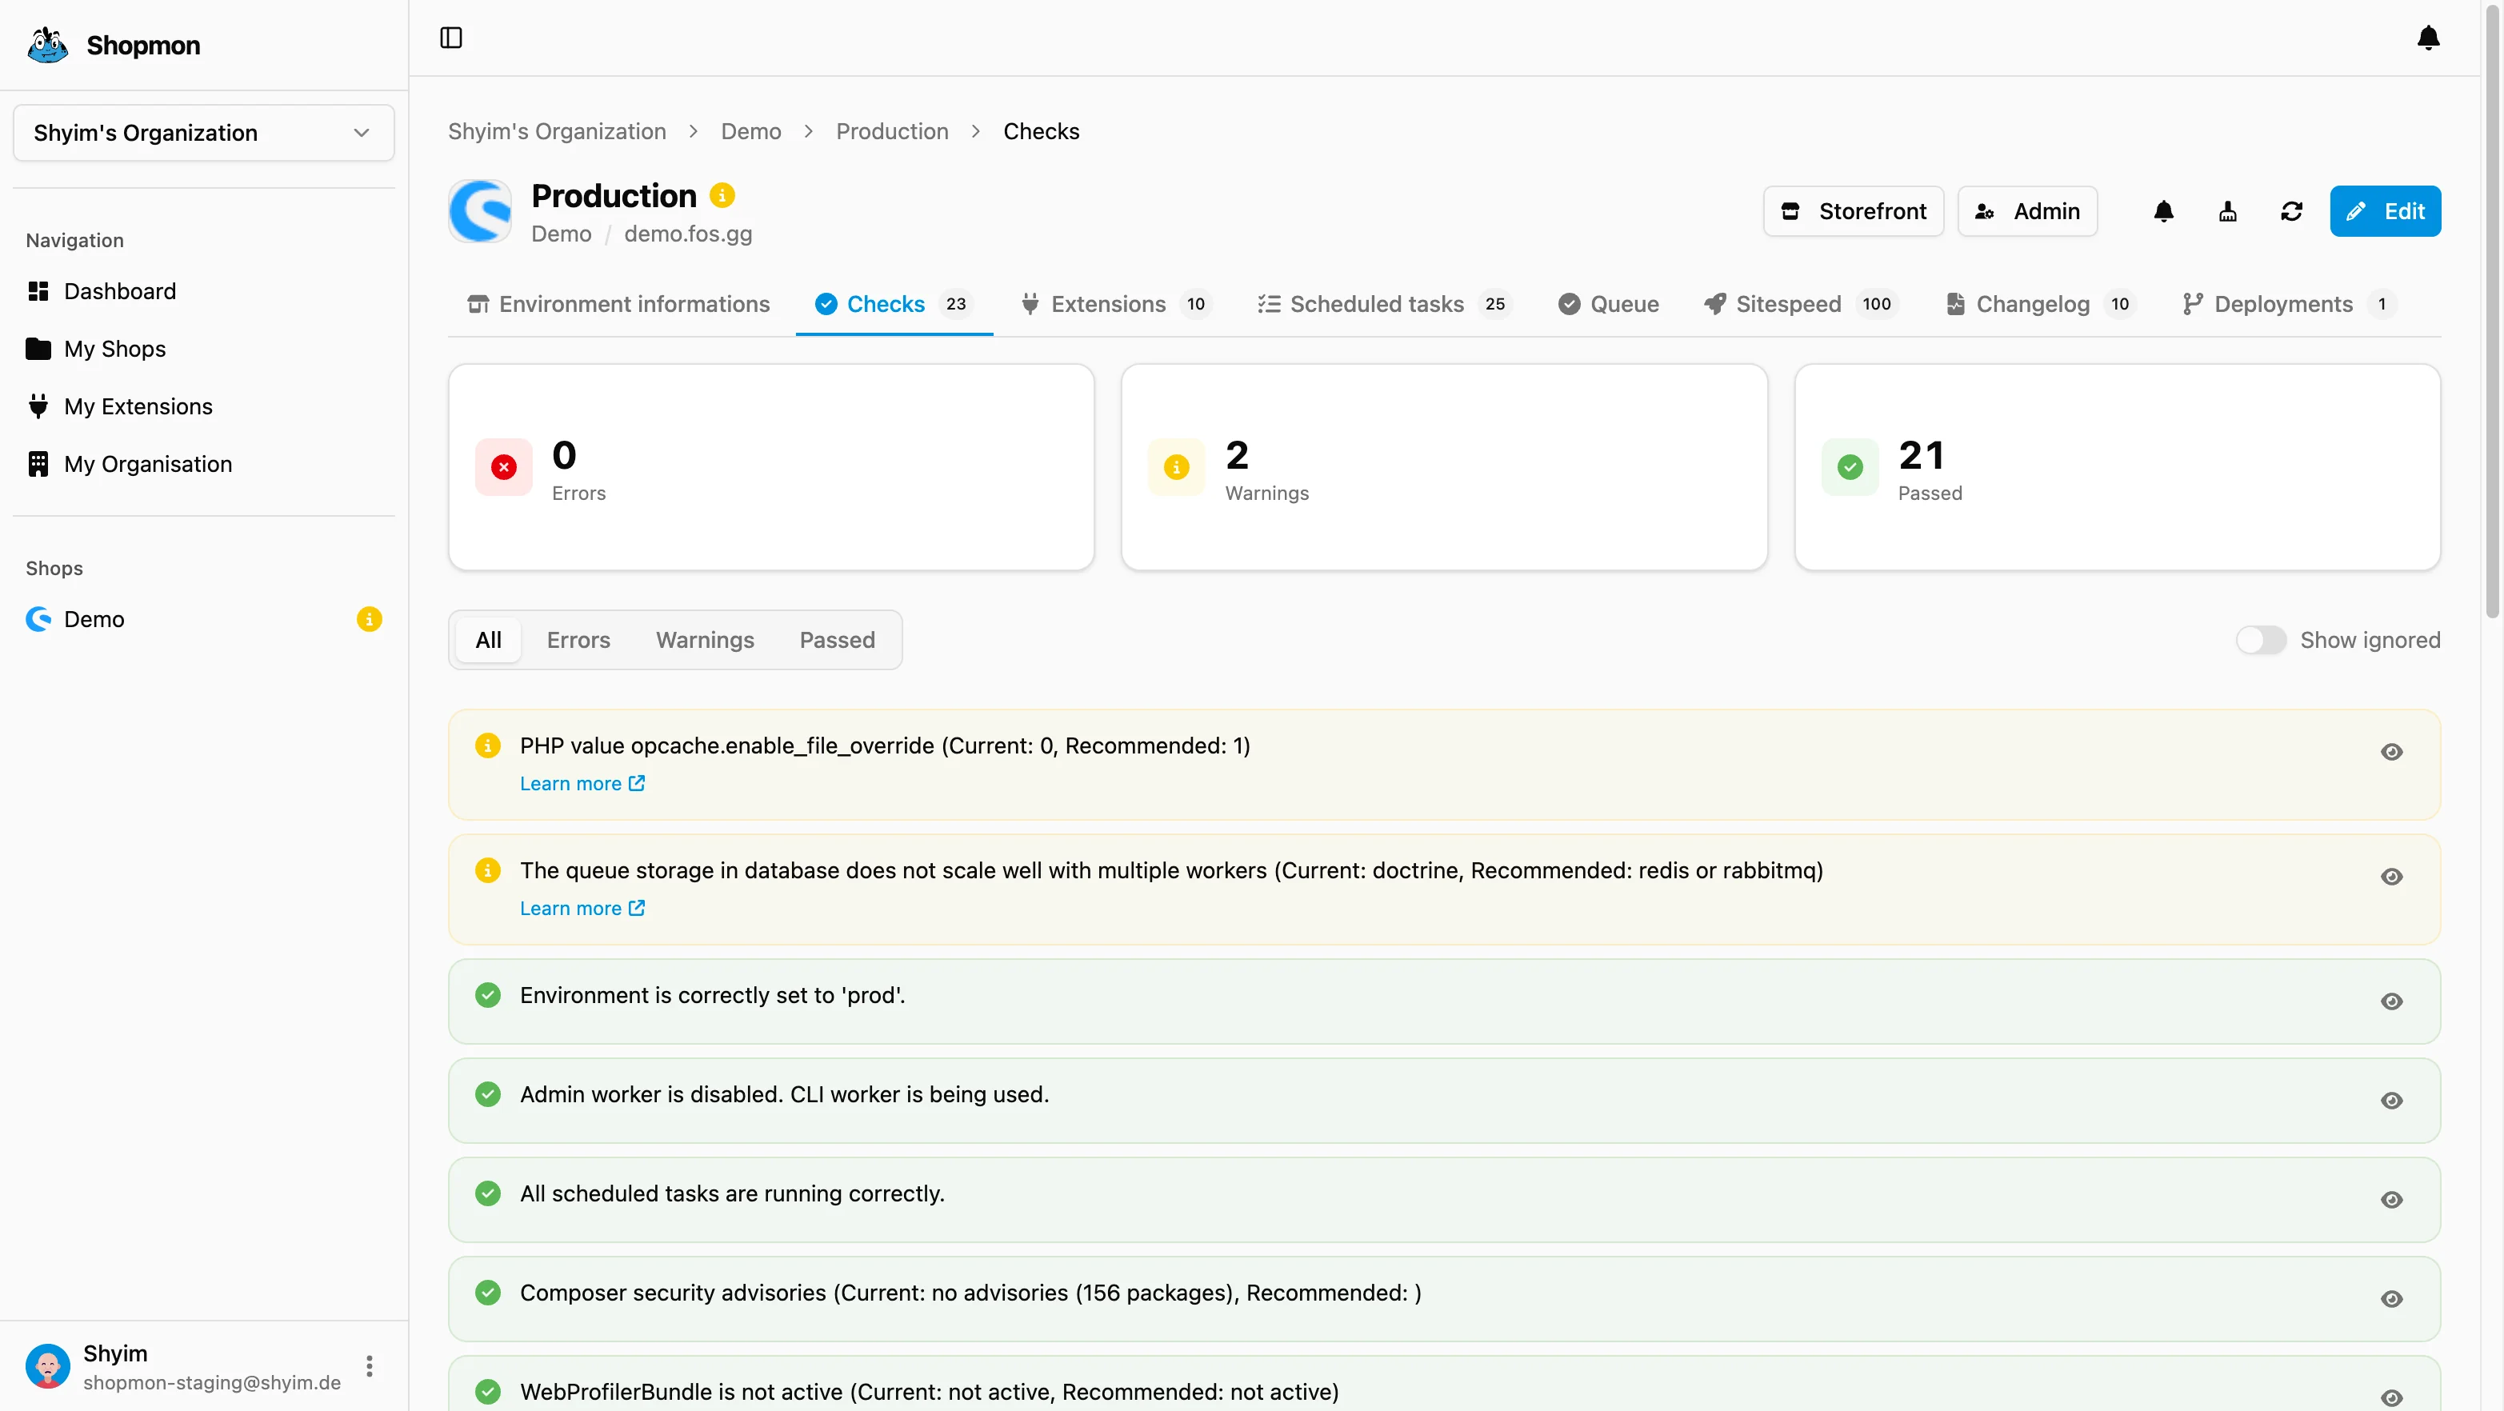Open Learn more link for queue storage check
The width and height of the screenshot is (2504, 1411).
582,908
